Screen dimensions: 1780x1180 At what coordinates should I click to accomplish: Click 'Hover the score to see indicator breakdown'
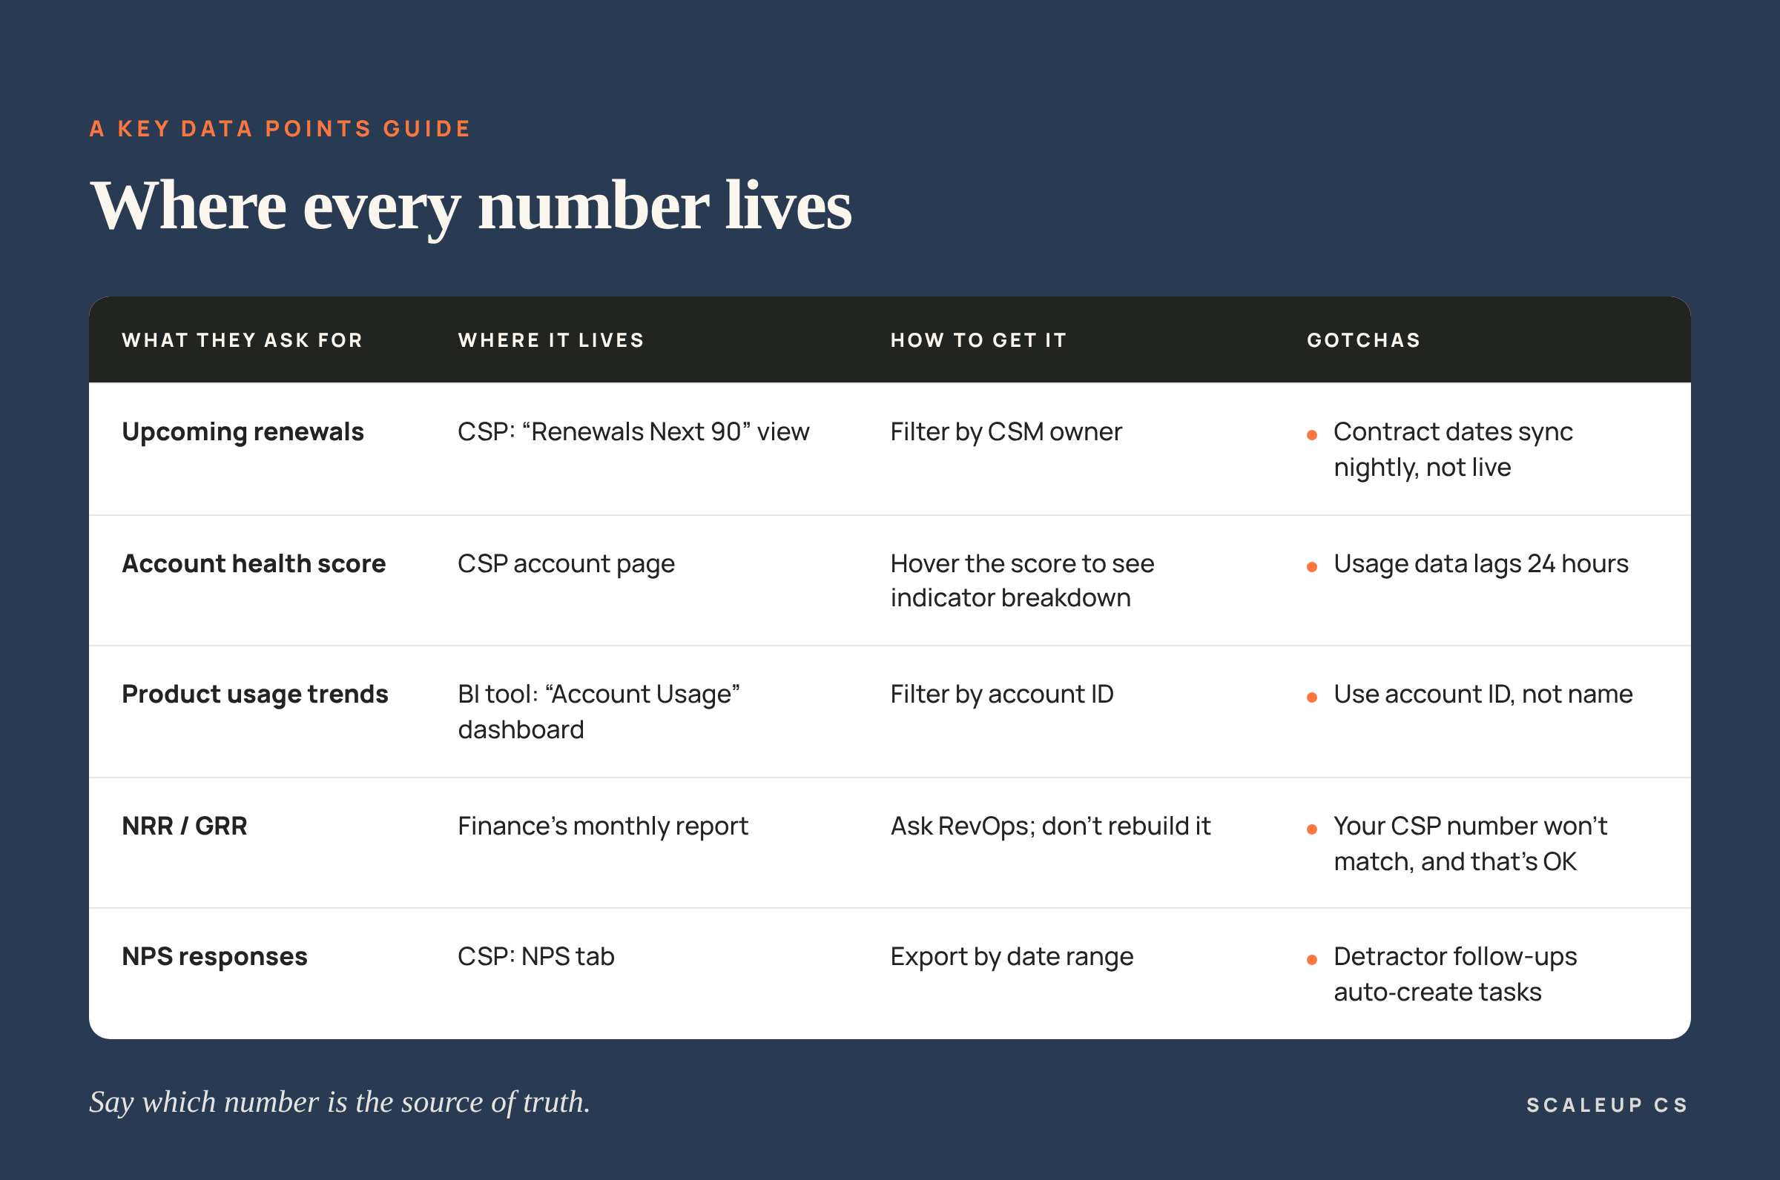1022,580
